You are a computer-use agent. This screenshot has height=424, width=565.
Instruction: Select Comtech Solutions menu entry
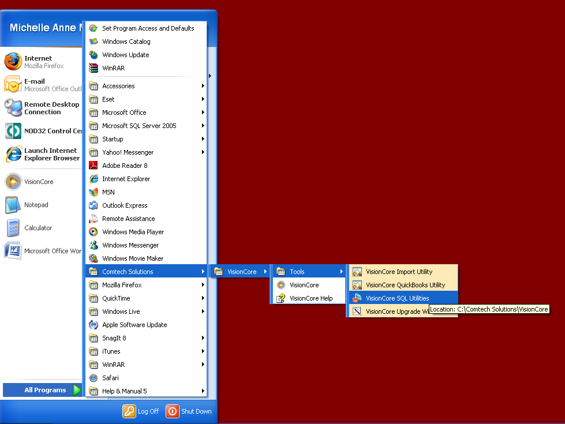tap(146, 272)
